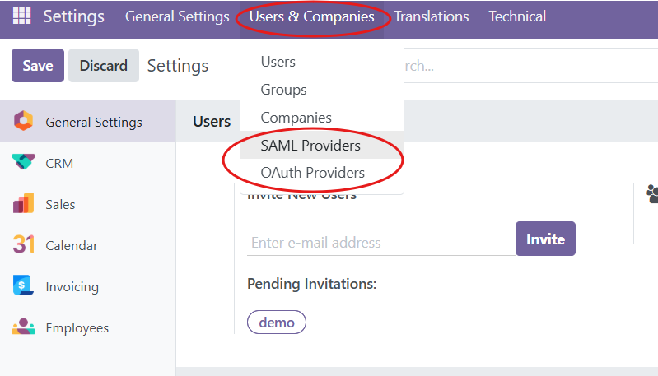Click the Invite button
This screenshot has width=658, height=376.
coord(545,239)
